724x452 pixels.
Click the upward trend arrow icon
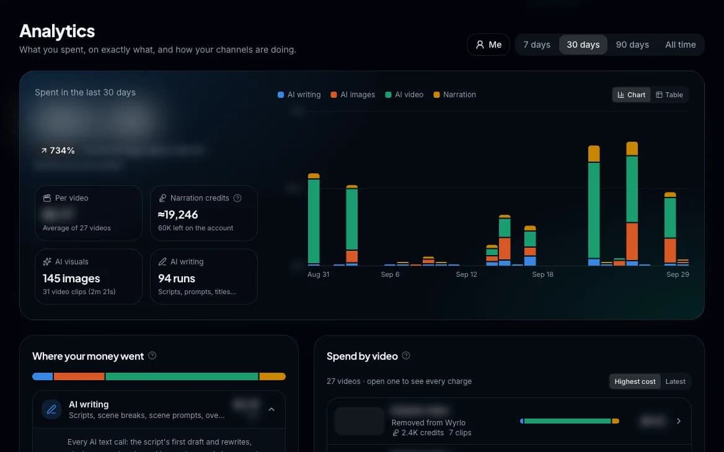[x=43, y=150]
